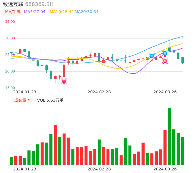
Task: Click the stock name 致远互联
Action: click(x=13, y=4)
